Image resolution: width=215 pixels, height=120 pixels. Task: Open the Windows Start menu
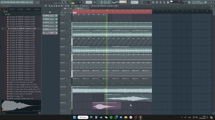point(75,117)
